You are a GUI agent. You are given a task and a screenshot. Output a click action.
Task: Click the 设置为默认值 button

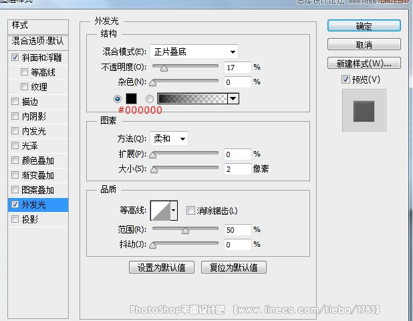pyautogui.click(x=162, y=267)
